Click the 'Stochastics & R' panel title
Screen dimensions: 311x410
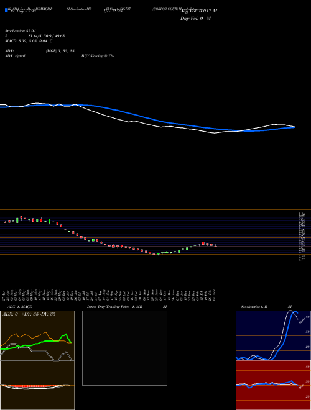254,307
